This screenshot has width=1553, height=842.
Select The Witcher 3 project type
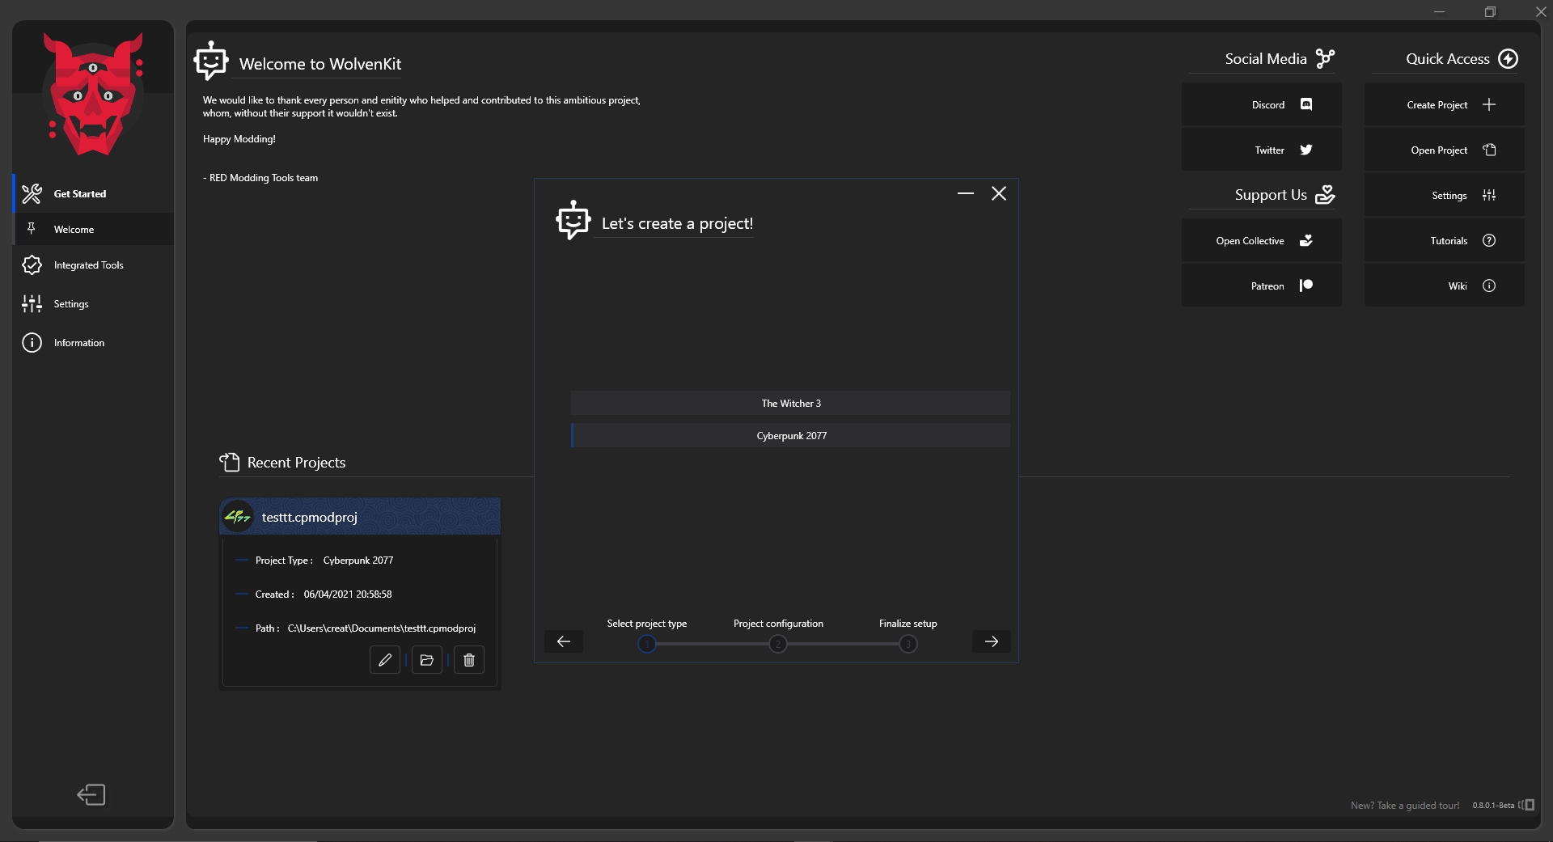click(x=790, y=403)
